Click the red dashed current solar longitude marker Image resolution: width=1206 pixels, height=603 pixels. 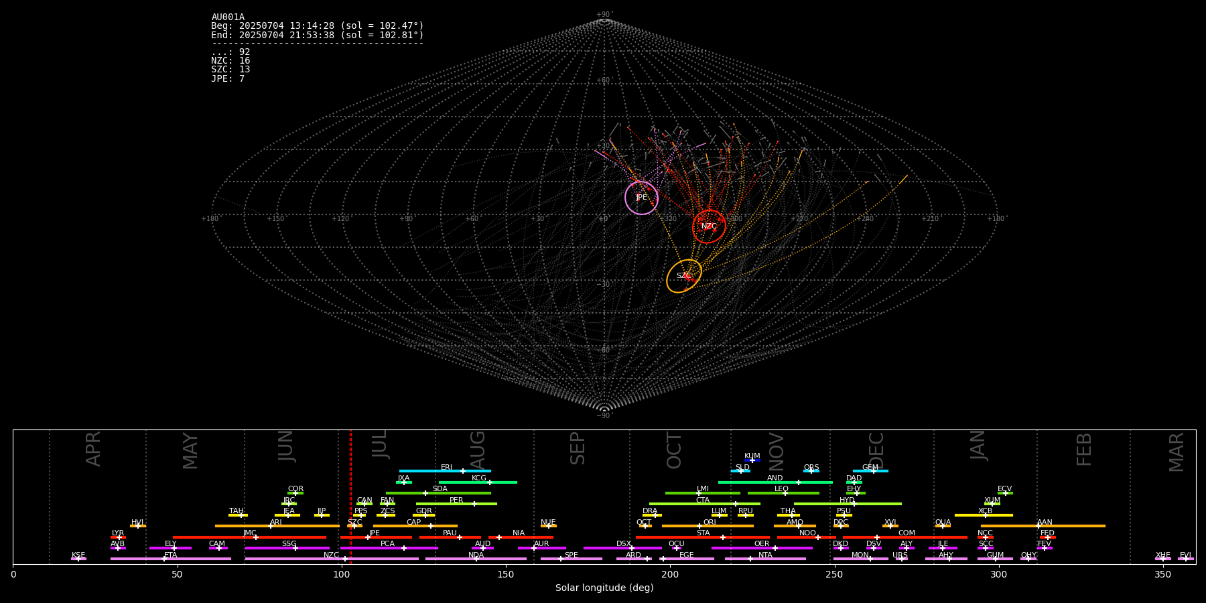pyautogui.click(x=350, y=496)
